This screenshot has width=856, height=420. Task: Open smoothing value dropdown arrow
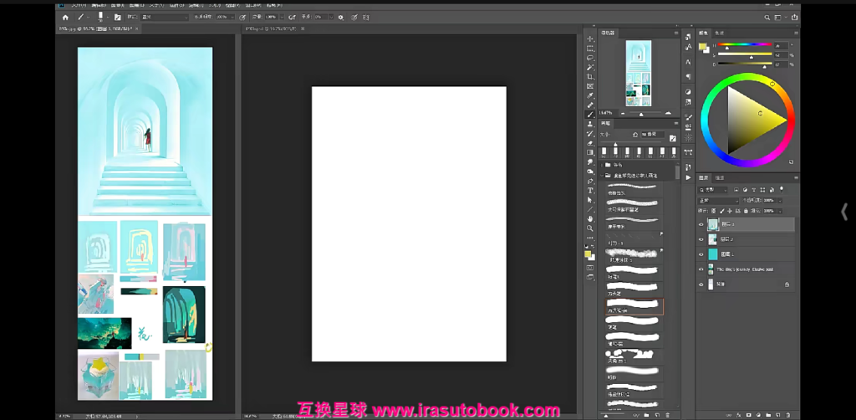(331, 17)
